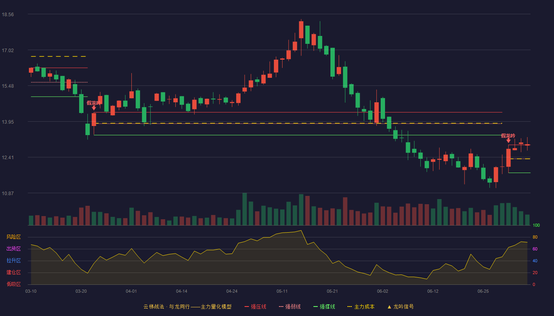Click the highest red candlestick at the peak
Screen dimensions: 554x316
click(301, 30)
